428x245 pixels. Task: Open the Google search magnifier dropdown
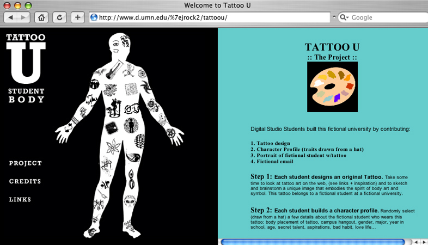click(x=344, y=17)
